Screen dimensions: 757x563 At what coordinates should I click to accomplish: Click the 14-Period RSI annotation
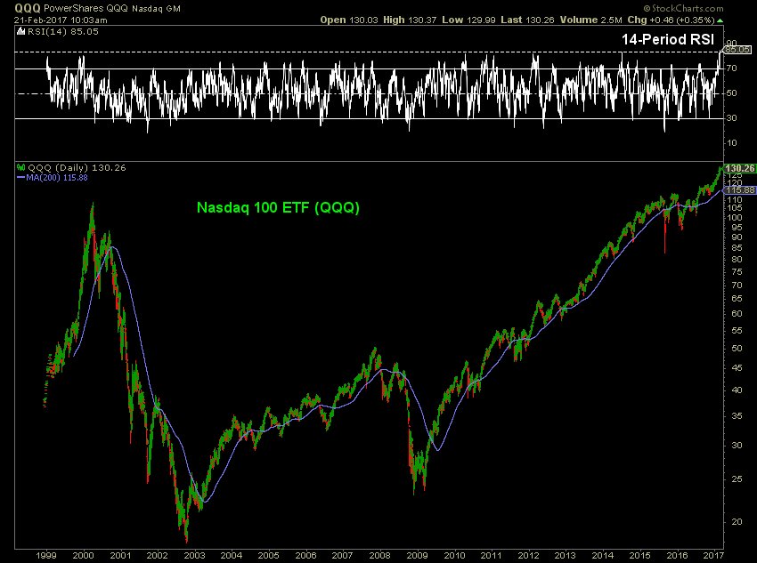pyautogui.click(x=668, y=39)
